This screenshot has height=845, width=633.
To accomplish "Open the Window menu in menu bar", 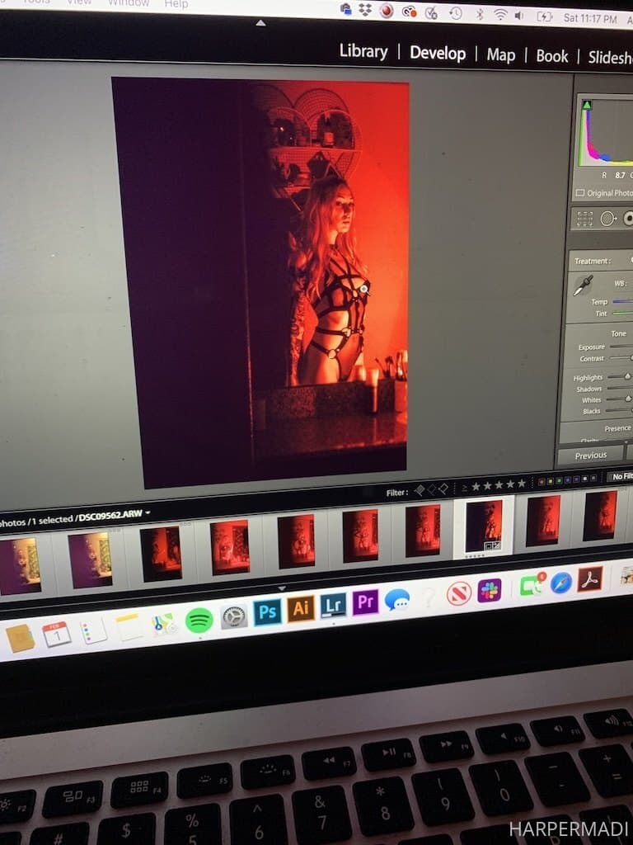I will pos(128,2).
